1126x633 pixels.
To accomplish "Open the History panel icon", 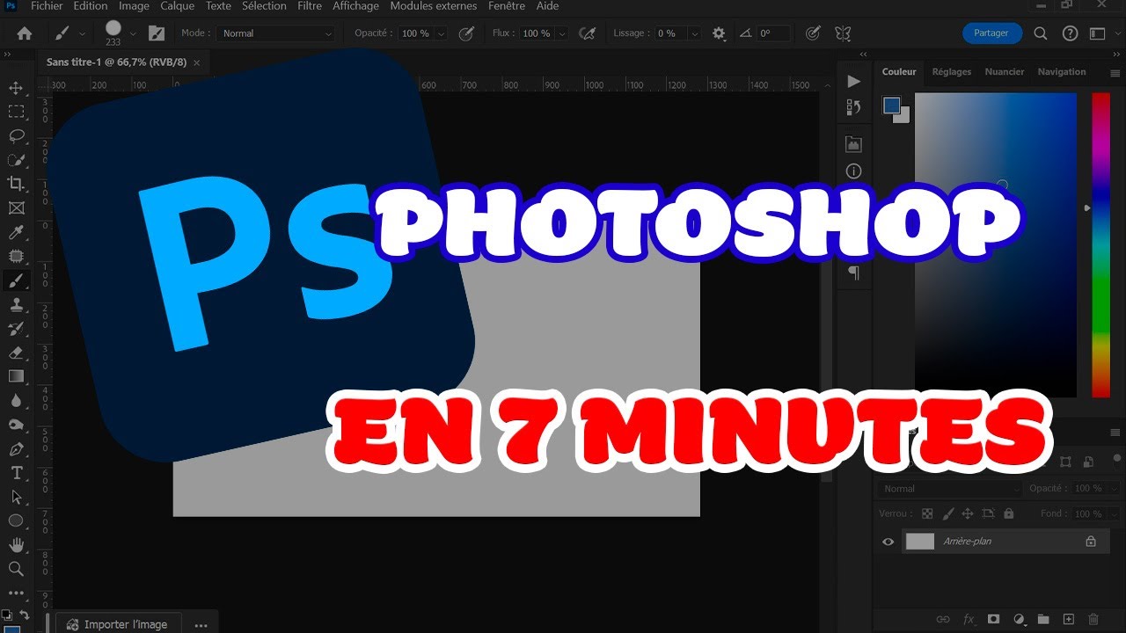I will (x=853, y=107).
